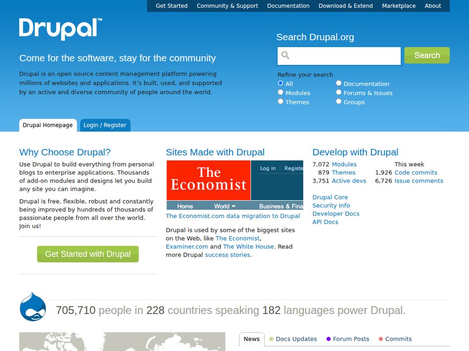The height and width of the screenshot is (351, 469).
Task: Open the Modules link under Develop
Action: (344, 164)
